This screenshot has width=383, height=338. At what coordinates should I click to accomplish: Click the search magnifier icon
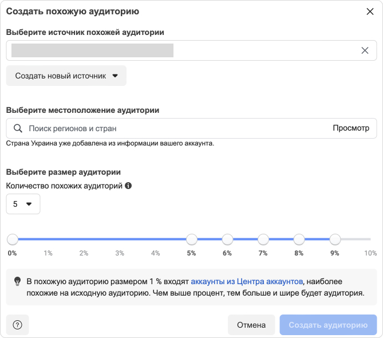pyautogui.click(x=18, y=128)
